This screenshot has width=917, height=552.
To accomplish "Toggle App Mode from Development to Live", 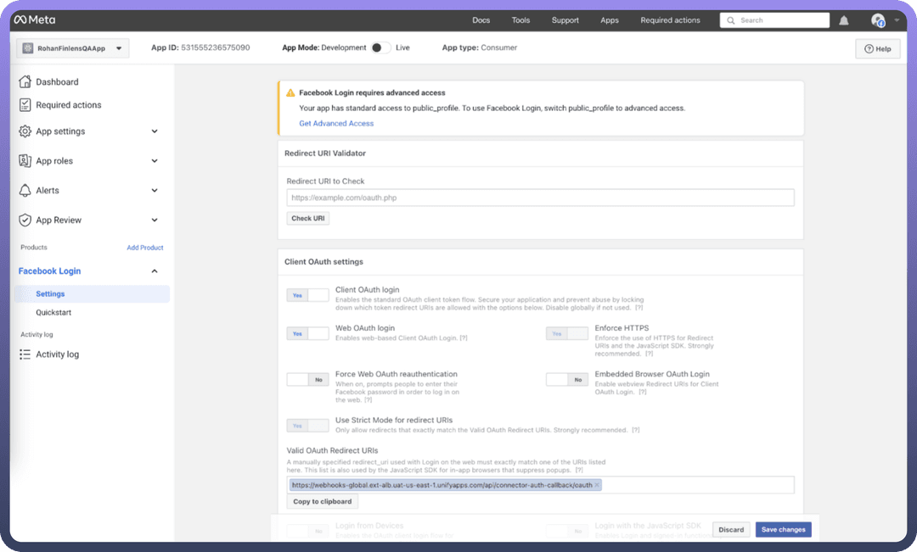I will point(381,48).
